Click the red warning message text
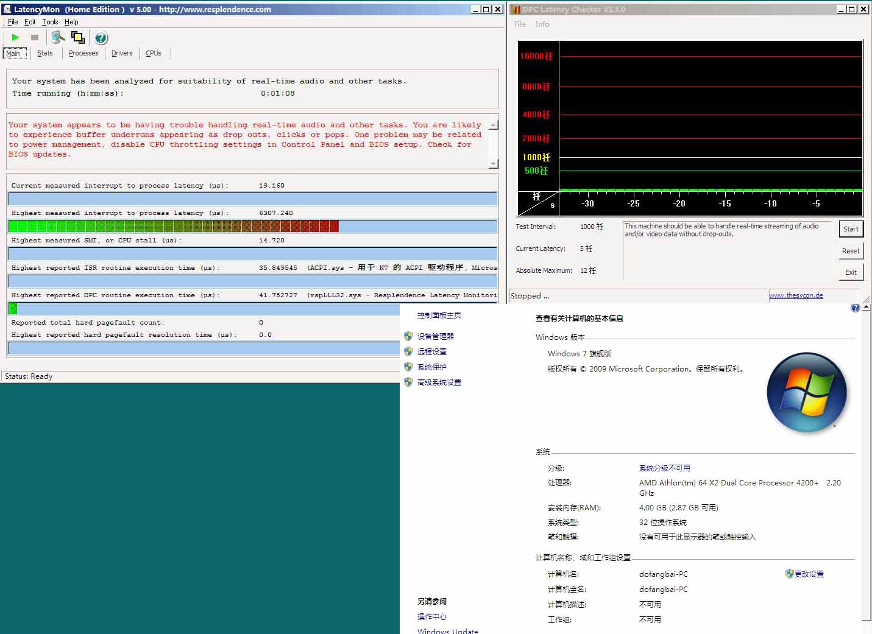The image size is (872, 634). click(x=245, y=139)
